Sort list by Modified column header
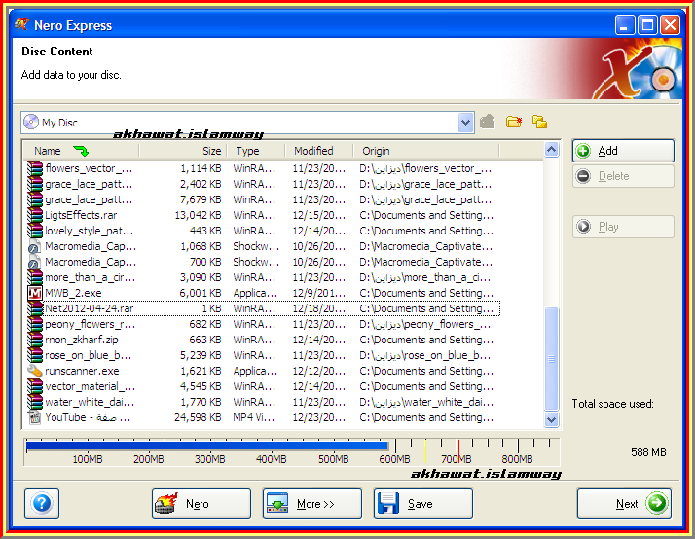 tap(319, 151)
